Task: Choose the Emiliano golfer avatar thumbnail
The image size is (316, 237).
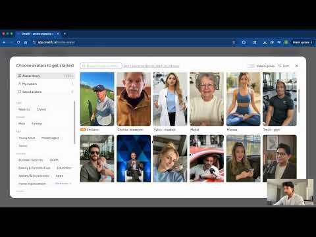Action: [x=97, y=99]
